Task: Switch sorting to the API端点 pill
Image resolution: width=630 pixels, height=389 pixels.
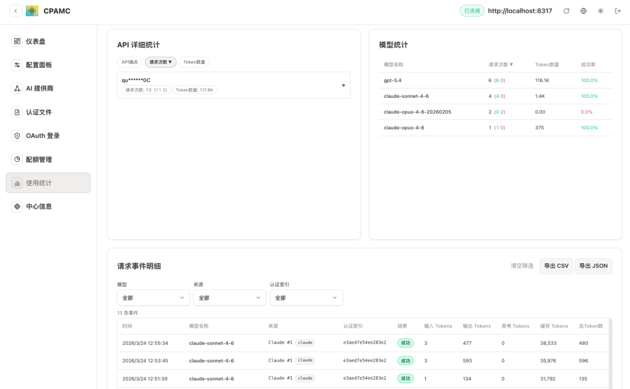Action: pos(129,62)
